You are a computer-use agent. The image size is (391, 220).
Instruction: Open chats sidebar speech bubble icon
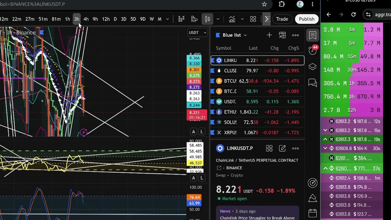click(x=312, y=83)
